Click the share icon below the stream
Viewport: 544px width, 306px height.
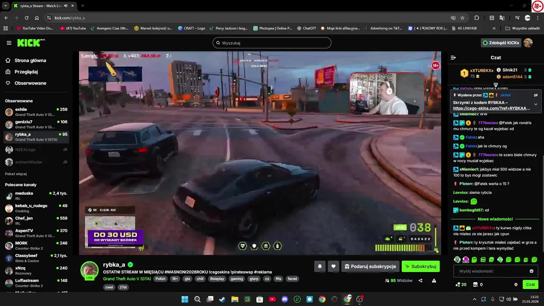[420, 280]
